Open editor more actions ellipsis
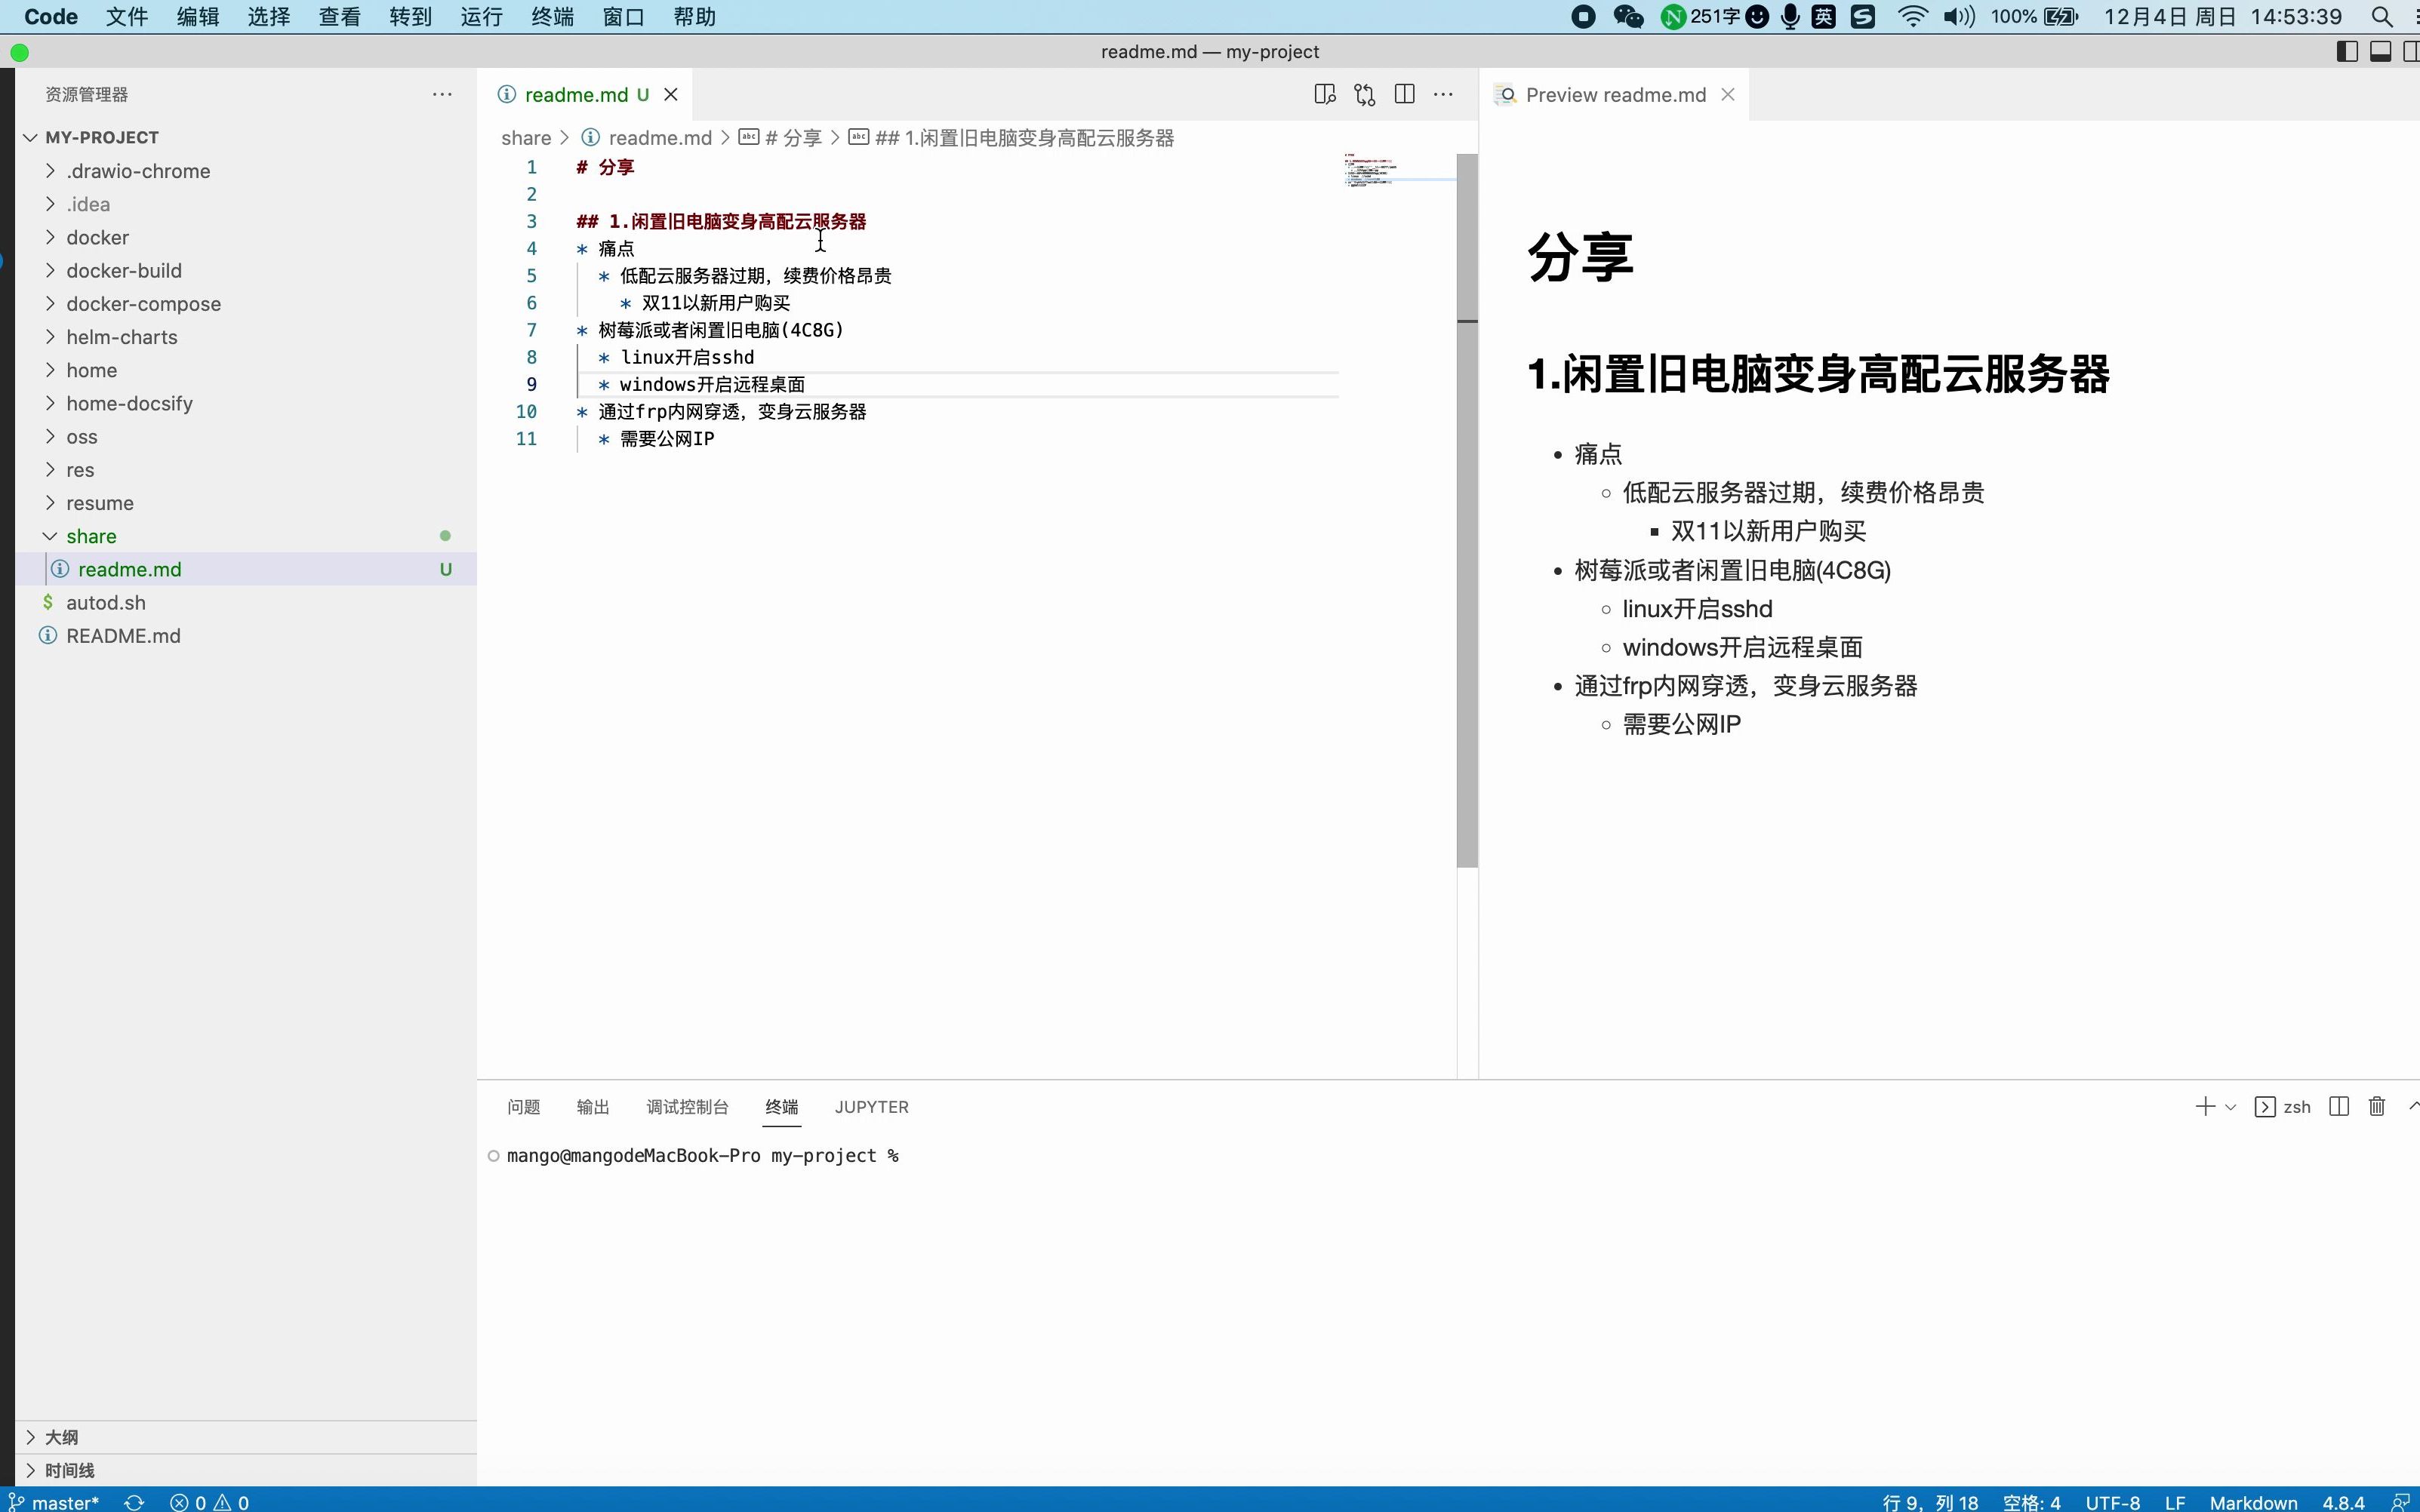Viewport: 2420px width, 1512px height. pos(1442,94)
